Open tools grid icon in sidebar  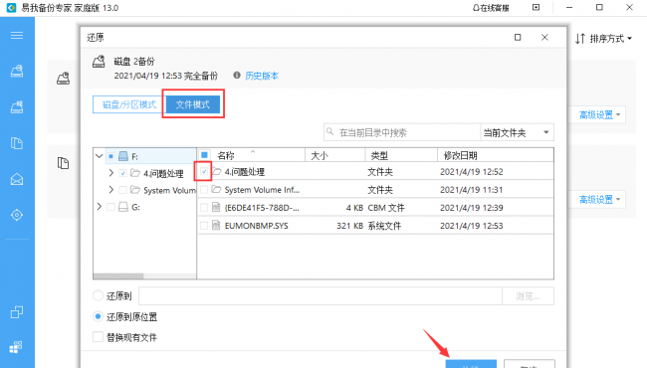(16, 347)
